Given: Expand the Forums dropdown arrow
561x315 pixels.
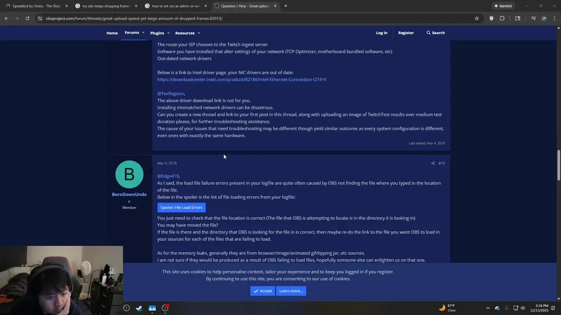Looking at the screenshot, I should (143, 33).
